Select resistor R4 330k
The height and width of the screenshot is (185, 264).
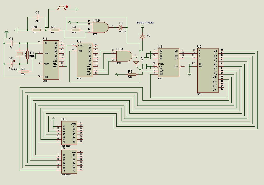(x=76, y=30)
